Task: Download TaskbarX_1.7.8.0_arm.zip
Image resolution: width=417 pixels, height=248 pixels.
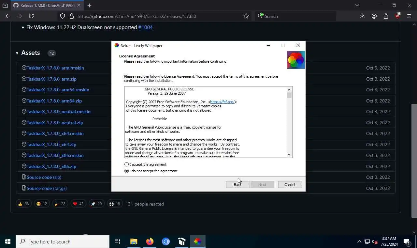Action: (x=51, y=79)
